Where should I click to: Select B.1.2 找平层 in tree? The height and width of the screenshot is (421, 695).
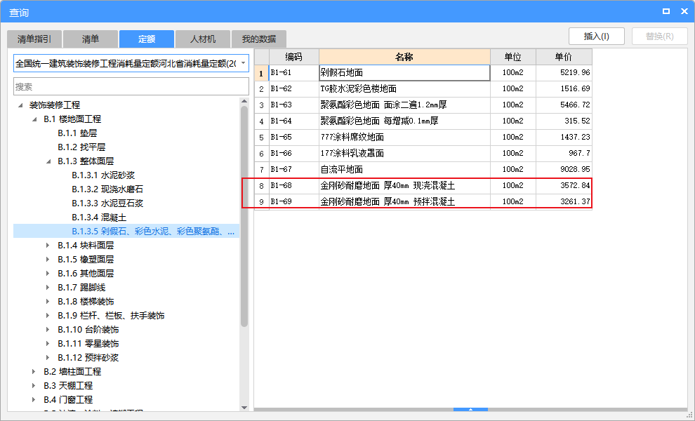click(81, 147)
